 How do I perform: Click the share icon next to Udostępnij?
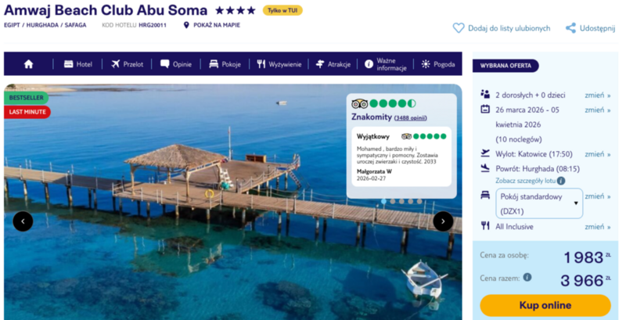coord(570,27)
